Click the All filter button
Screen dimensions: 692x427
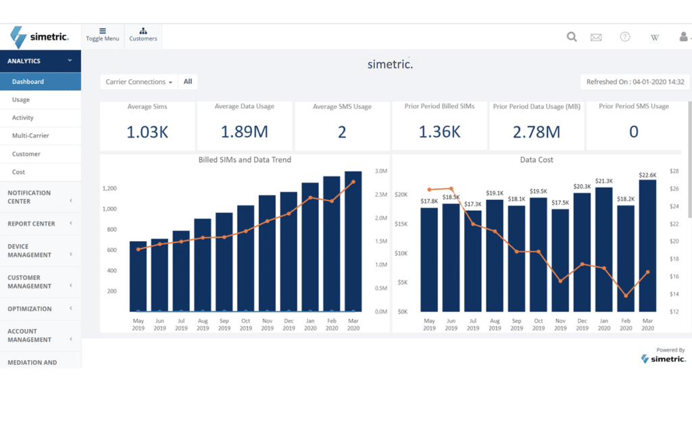188,82
